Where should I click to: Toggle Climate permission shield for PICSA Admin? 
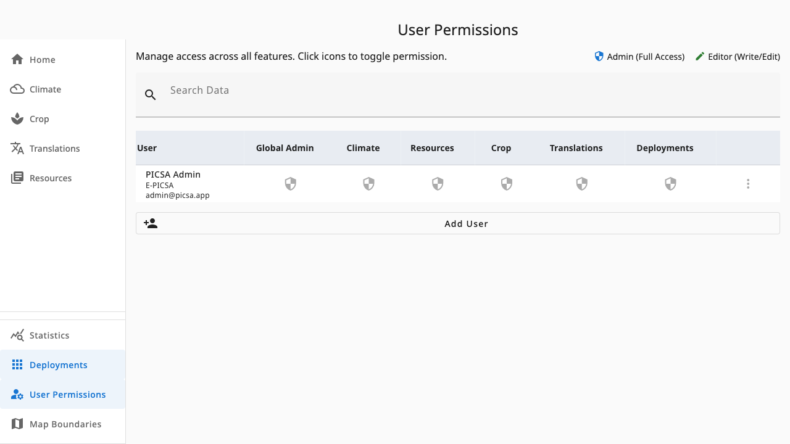pos(369,184)
